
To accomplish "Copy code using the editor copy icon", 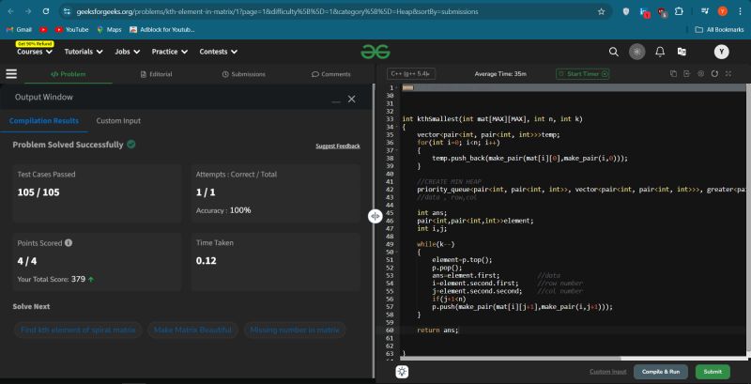I will tap(674, 73).
